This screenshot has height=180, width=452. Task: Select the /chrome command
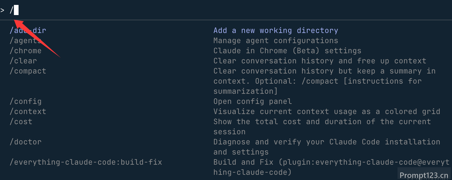pyautogui.click(x=25, y=51)
